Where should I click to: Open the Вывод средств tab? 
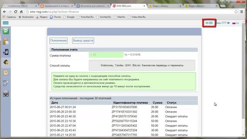tap(83, 41)
